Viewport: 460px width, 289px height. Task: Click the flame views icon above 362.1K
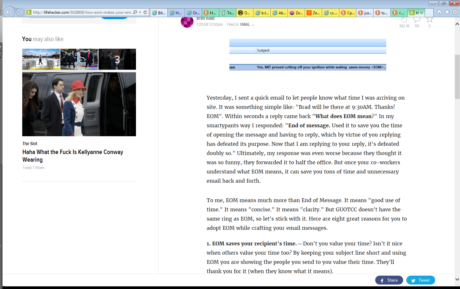404,20
